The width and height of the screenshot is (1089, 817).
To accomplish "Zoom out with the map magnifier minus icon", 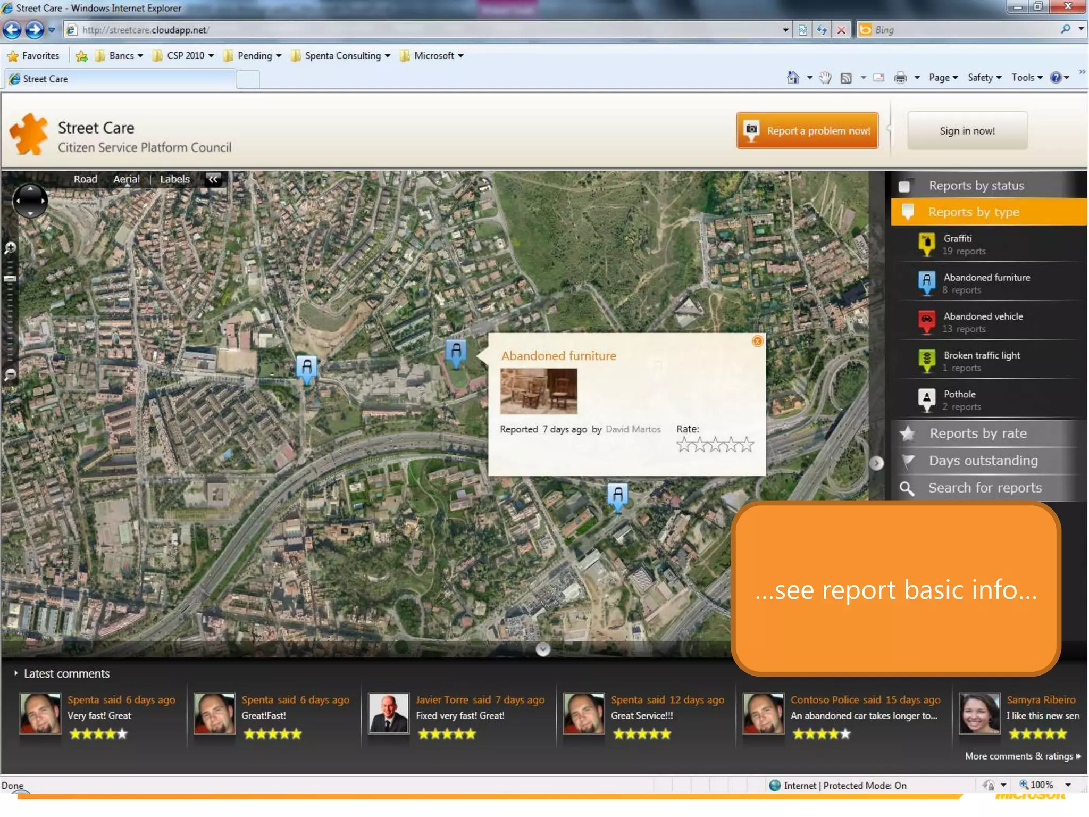I will pos(10,375).
